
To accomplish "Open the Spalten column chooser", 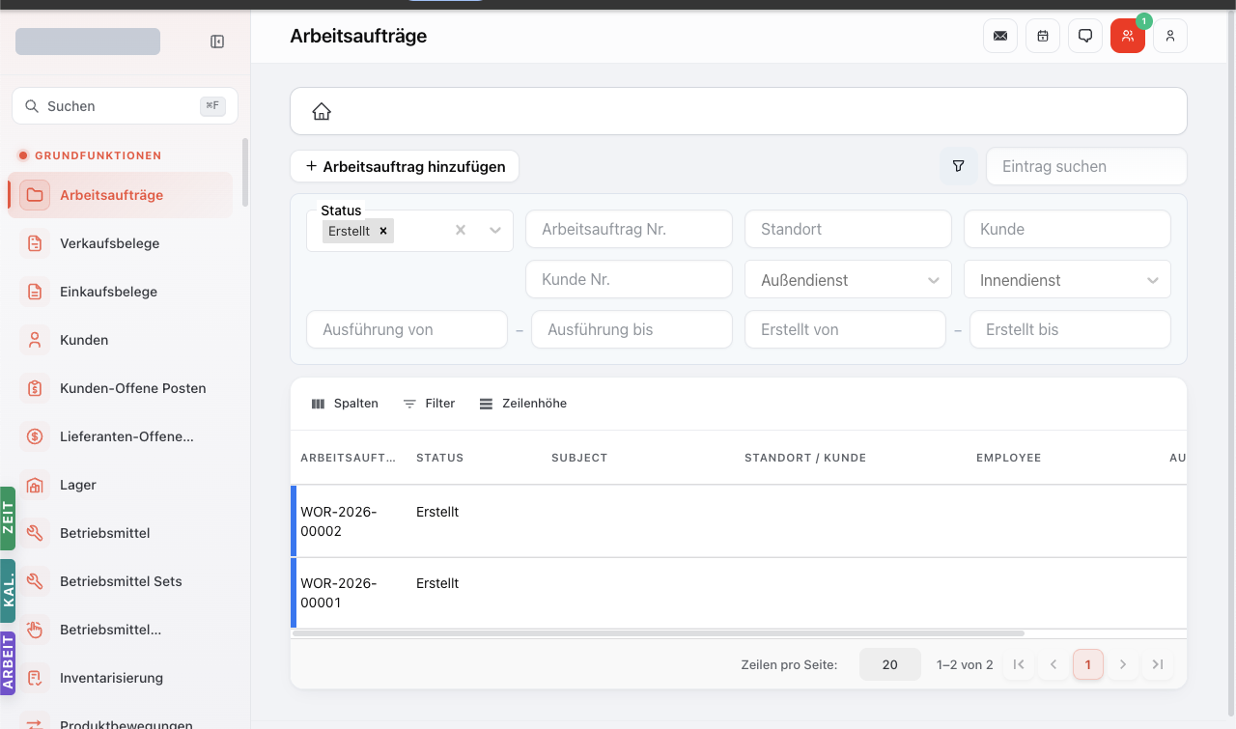I will [345, 404].
